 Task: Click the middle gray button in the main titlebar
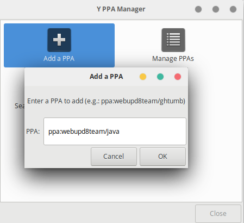216,9
